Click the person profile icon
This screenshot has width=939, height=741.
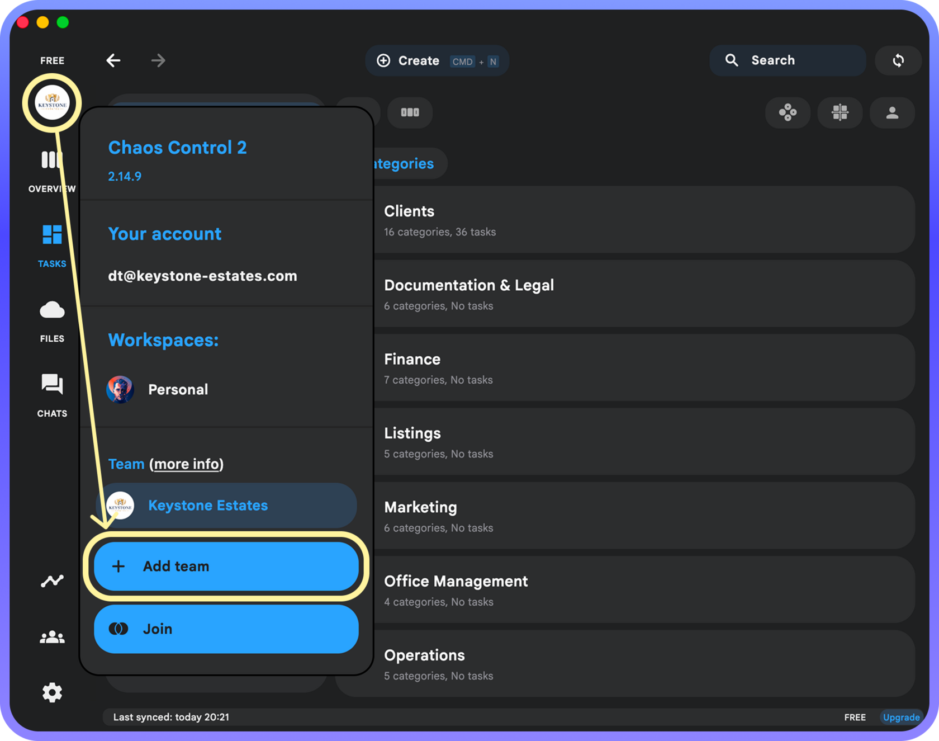892,112
